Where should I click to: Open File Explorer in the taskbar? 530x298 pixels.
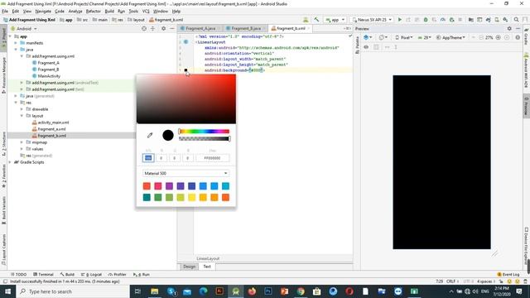[x=155, y=291]
